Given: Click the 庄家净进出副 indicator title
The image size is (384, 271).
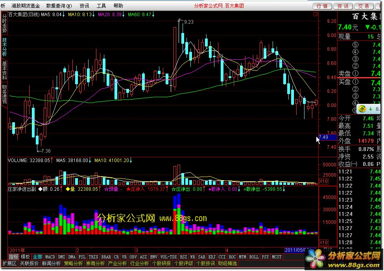Looking at the screenshot, I should pos(22,189).
